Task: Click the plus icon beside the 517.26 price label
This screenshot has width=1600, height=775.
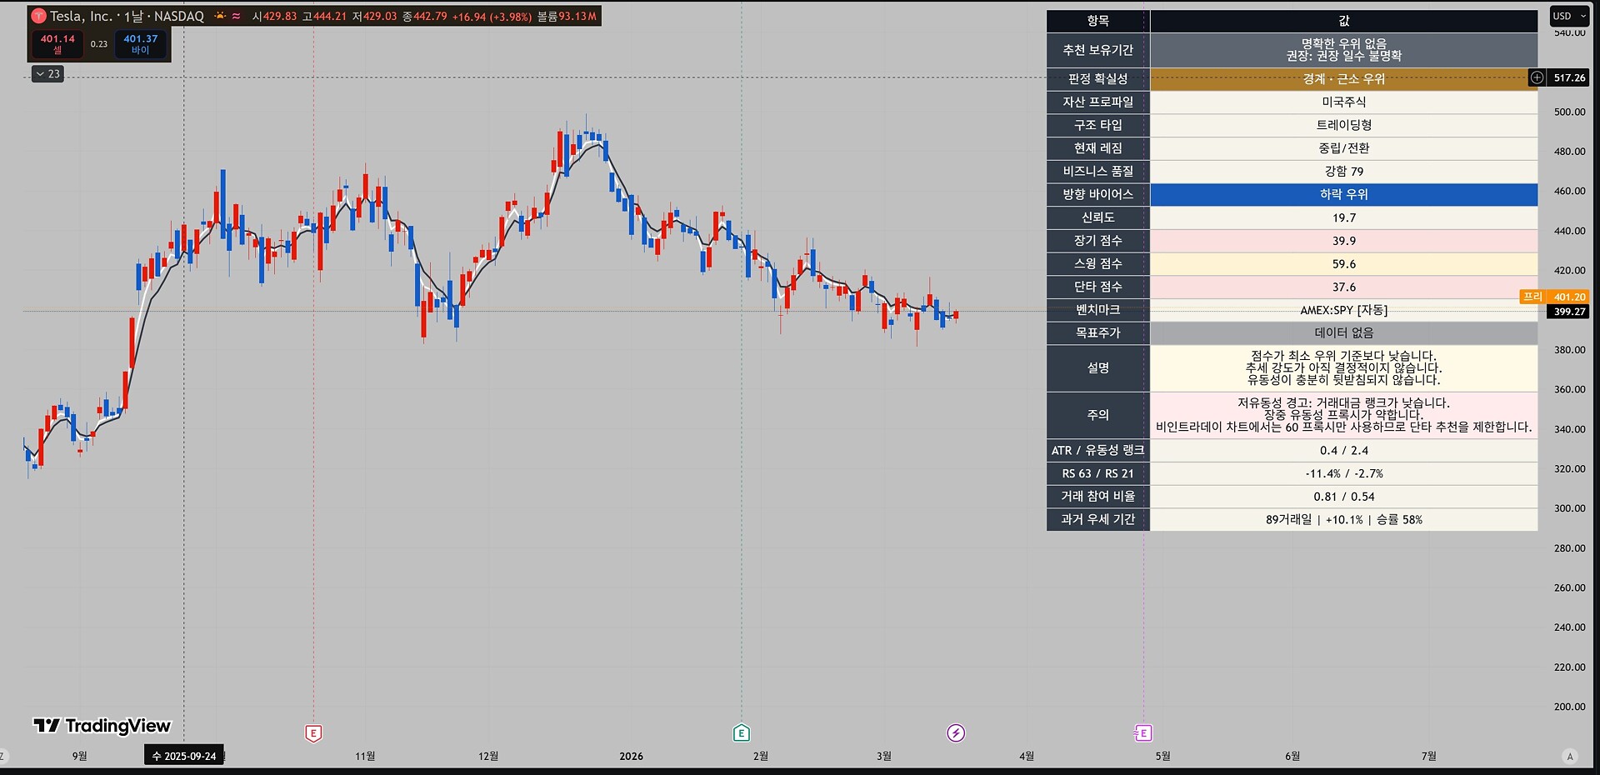Action: (1537, 77)
